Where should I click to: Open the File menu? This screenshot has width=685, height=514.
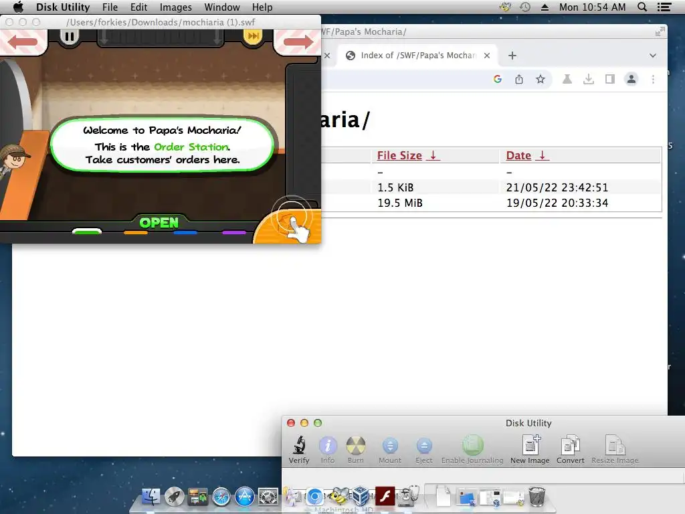pos(110,7)
